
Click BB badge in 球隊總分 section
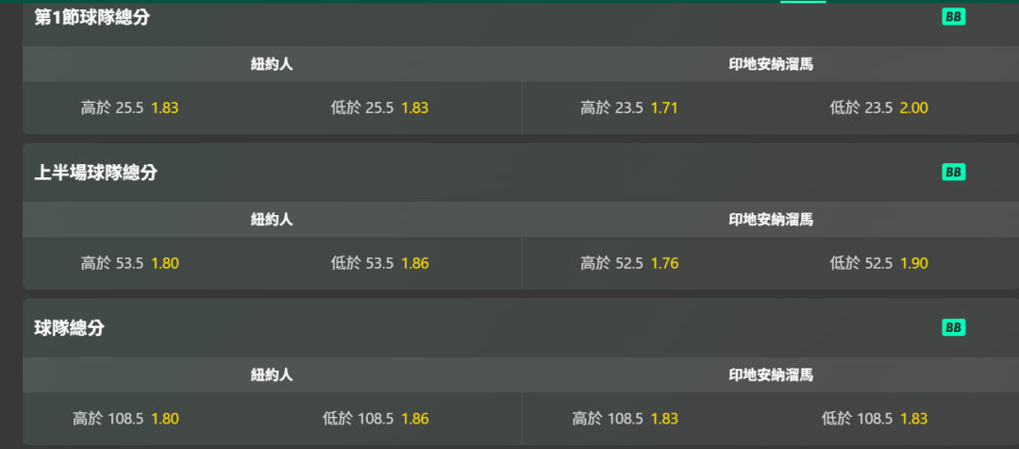pyautogui.click(x=953, y=327)
